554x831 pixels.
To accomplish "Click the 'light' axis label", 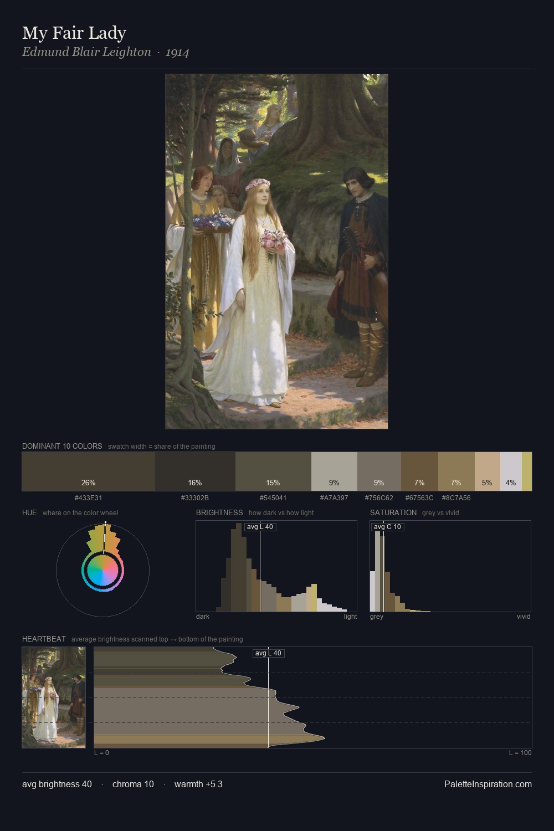I will click(x=351, y=617).
